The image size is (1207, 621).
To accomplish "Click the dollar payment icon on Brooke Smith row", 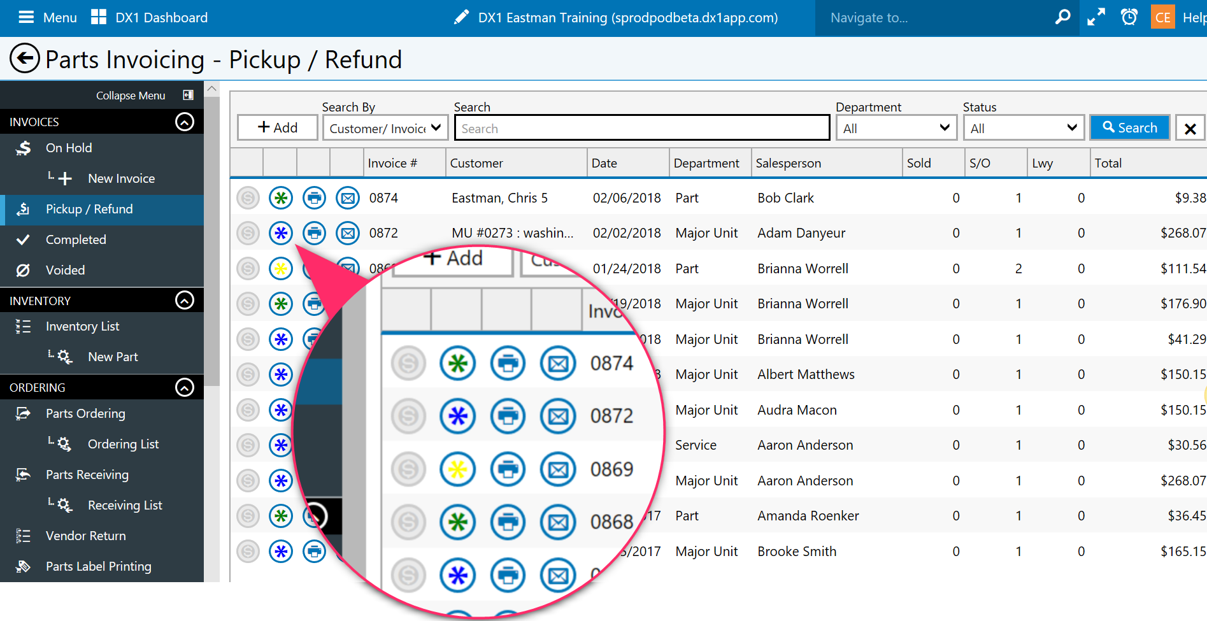I will point(248,552).
